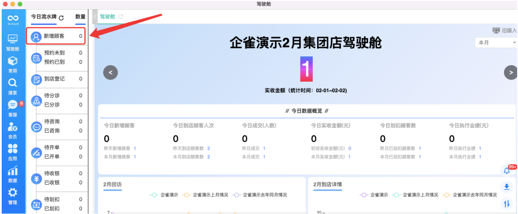Open the 待咨询 row
Screen dimensions: 518x214
tap(63, 122)
